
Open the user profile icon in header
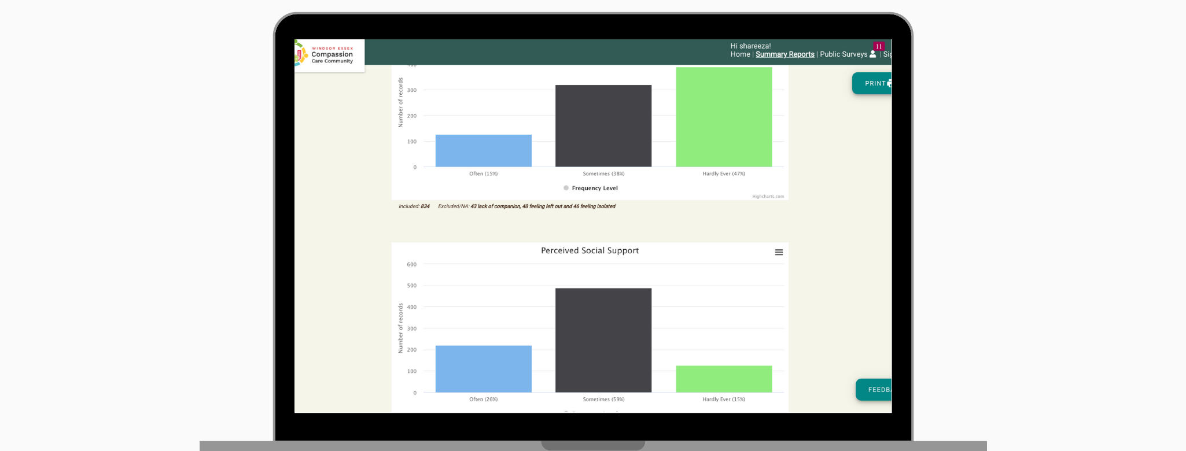click(872, 54)
